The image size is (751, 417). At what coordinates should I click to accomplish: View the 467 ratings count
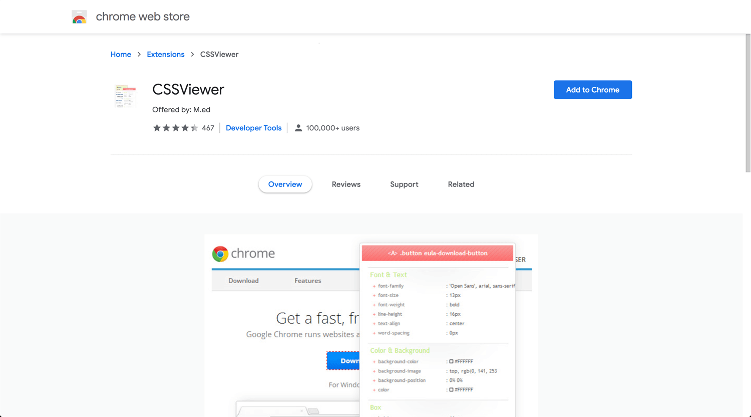tap(208, 128)
